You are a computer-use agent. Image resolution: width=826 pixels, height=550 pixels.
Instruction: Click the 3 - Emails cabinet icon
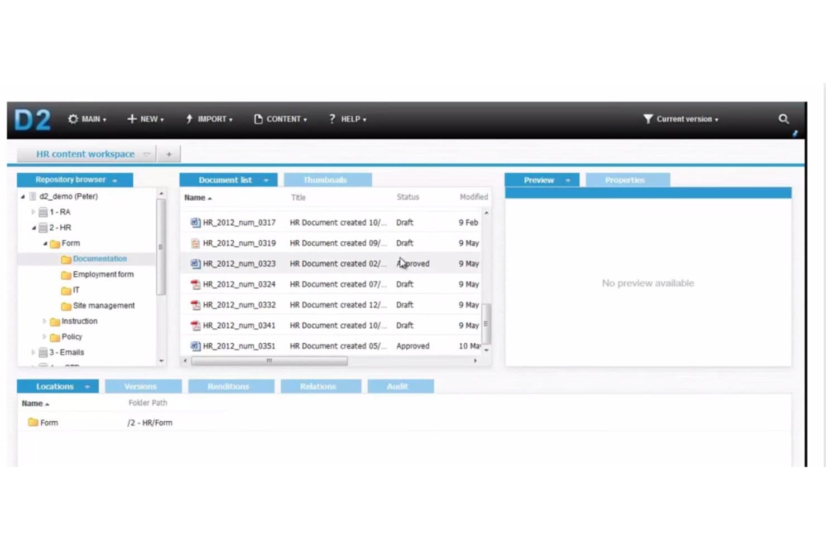tap(43, 353)
